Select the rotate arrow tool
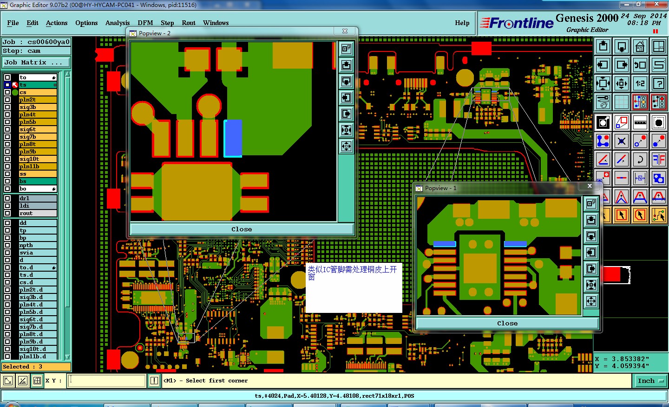 click(640, 159)
